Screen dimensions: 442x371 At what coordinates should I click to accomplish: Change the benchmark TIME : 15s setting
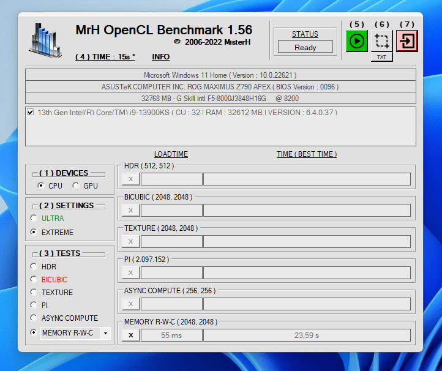click(105, 57)
